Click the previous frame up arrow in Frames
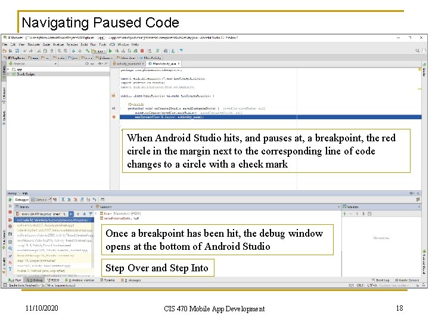 pos(78,214)
